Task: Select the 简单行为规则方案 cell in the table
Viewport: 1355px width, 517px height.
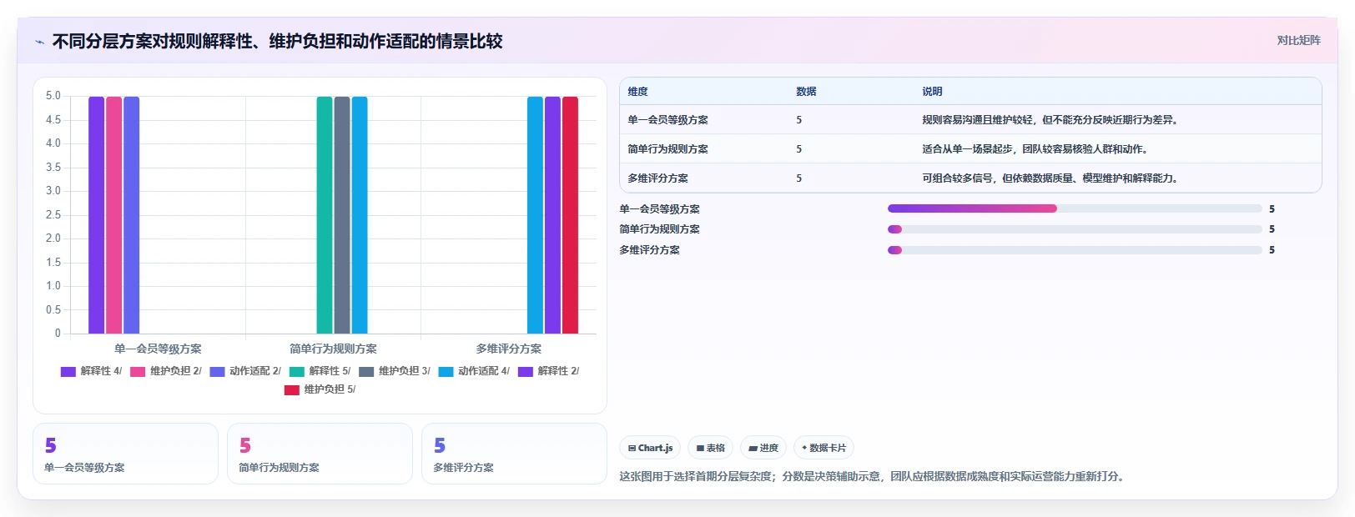Action: coord(667,149)
